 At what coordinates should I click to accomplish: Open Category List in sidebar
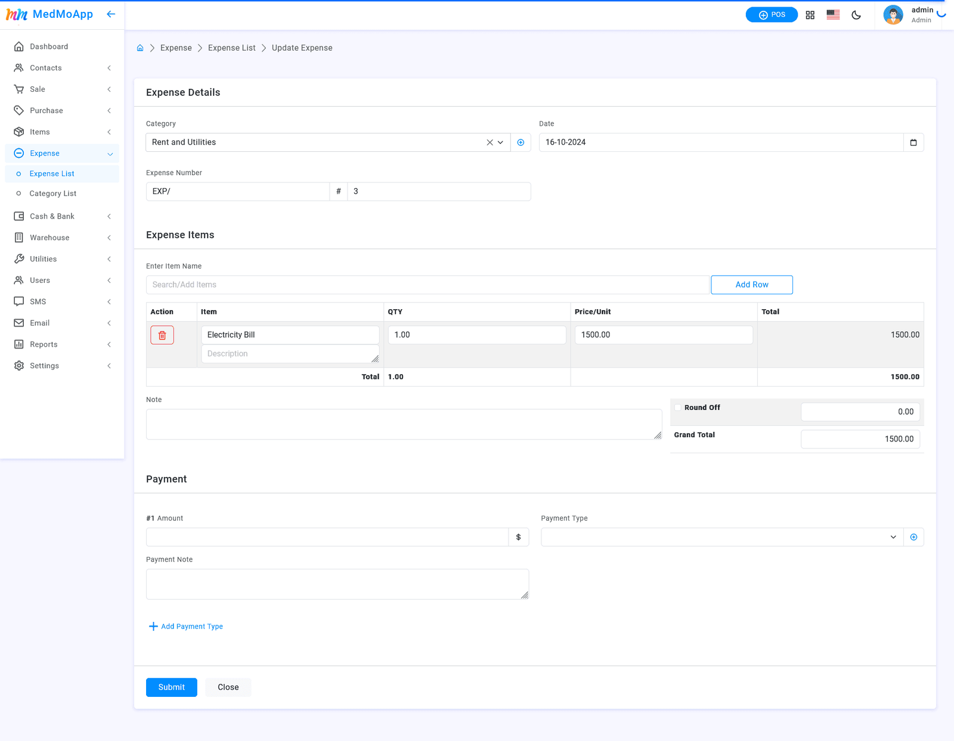click(62, 194)
